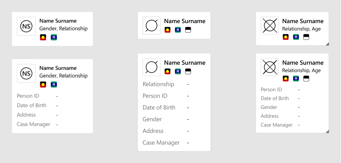The height and width of the screenshot is (163, 341).
Task: Click the NS initials avatar in the collapsed card
Action: 26,26
